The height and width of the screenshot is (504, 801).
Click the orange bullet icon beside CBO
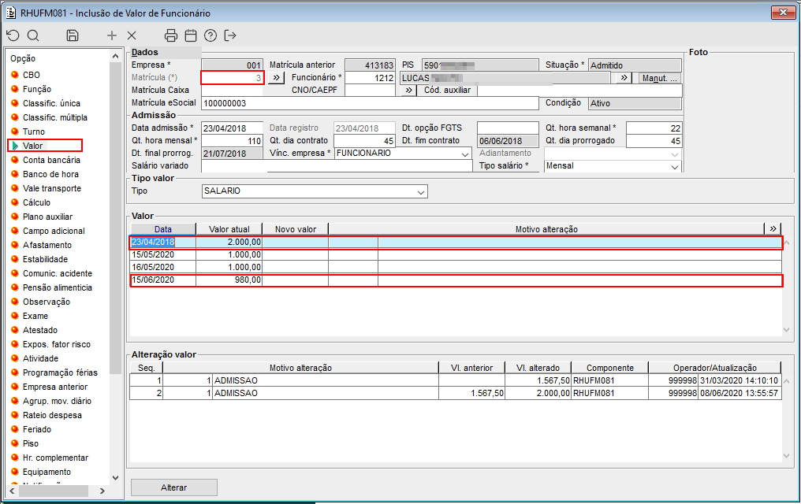[15, 75]
